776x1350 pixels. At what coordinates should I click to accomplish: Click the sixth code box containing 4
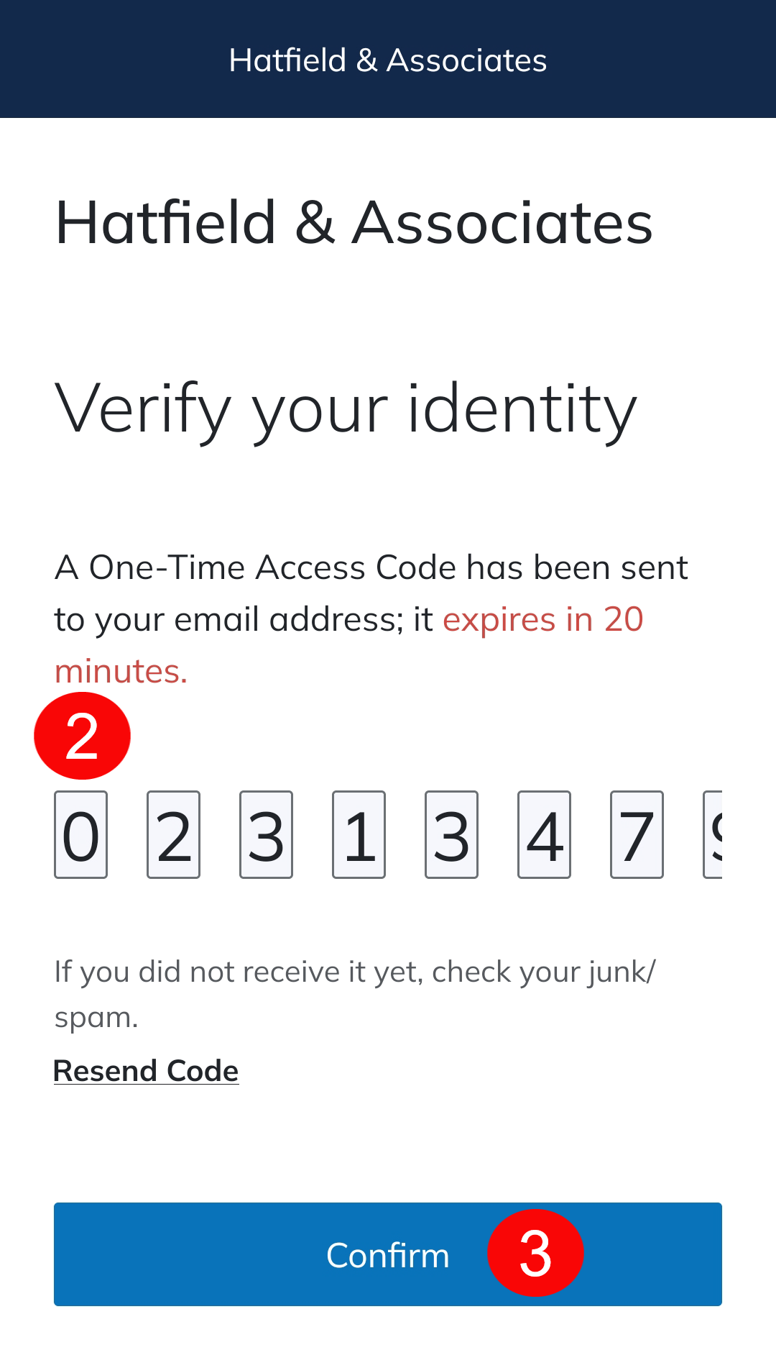point(545,835)
